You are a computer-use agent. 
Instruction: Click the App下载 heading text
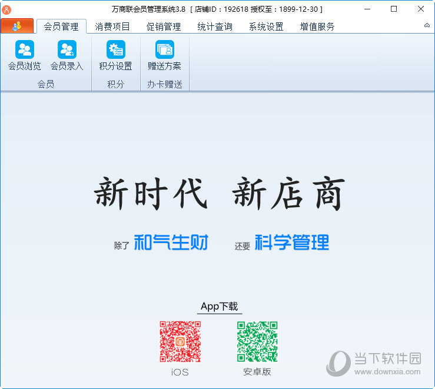[x=220, y=307]
